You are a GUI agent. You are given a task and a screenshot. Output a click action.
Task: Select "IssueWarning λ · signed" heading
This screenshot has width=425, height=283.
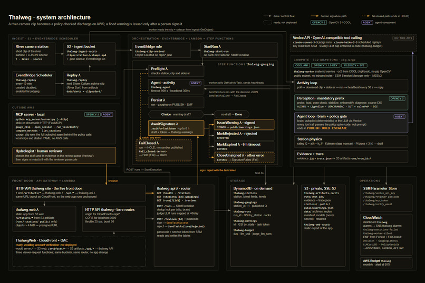click(236, 123)
